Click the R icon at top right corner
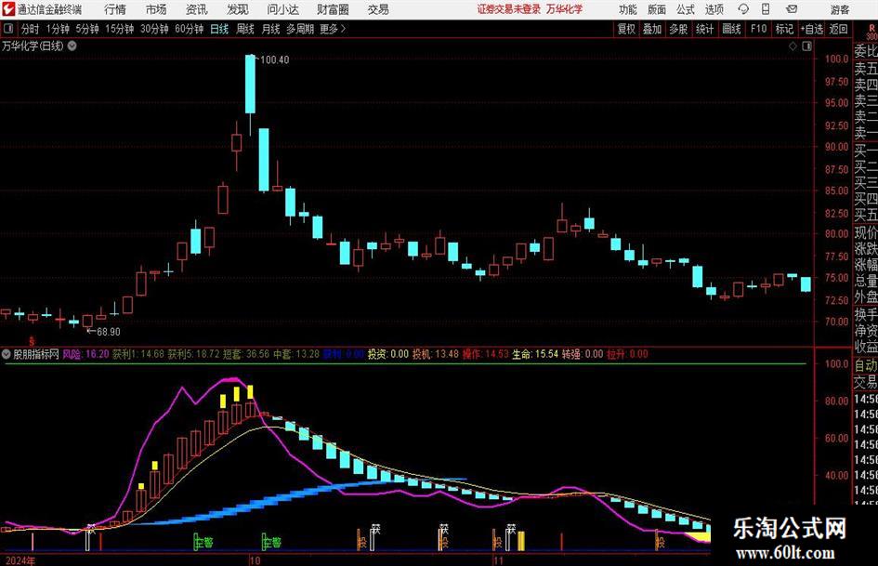Image resolution: width=878 pixels, height=566 pixels. [871, 28]
